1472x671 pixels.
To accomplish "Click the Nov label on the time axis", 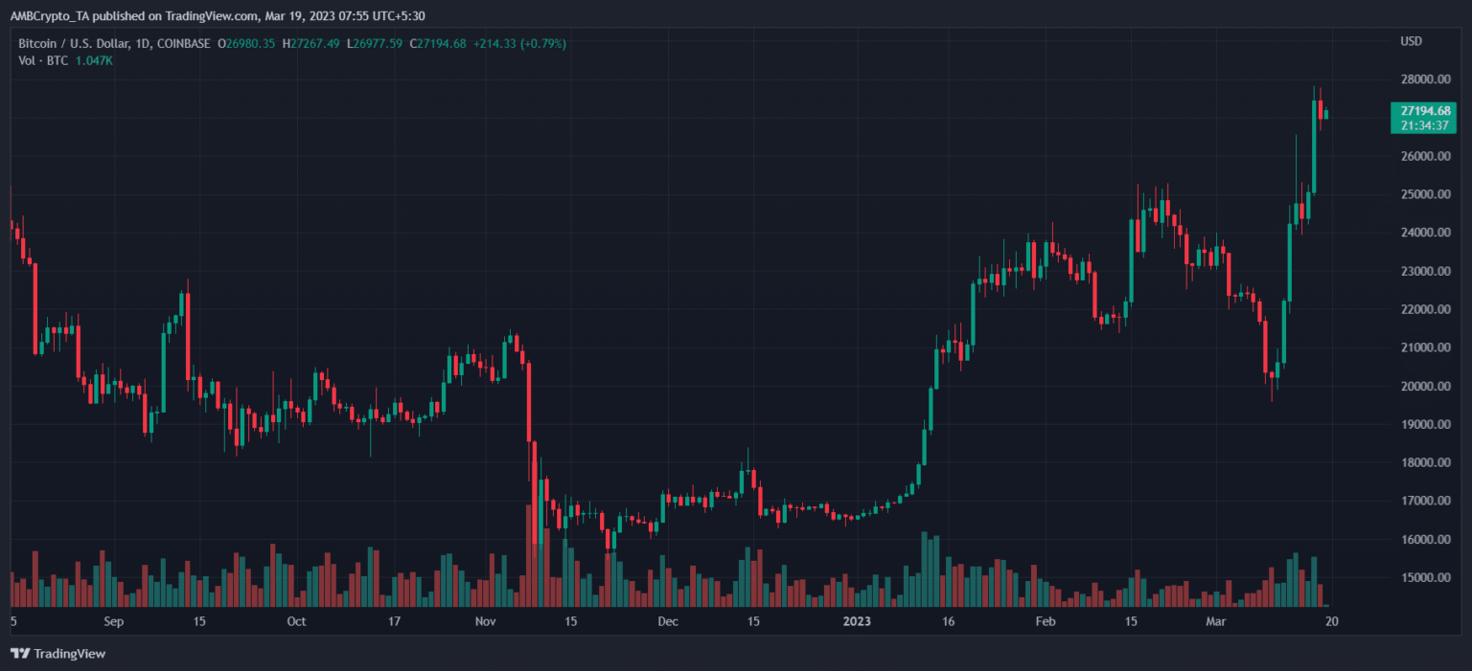I will (x=486, y=622).
